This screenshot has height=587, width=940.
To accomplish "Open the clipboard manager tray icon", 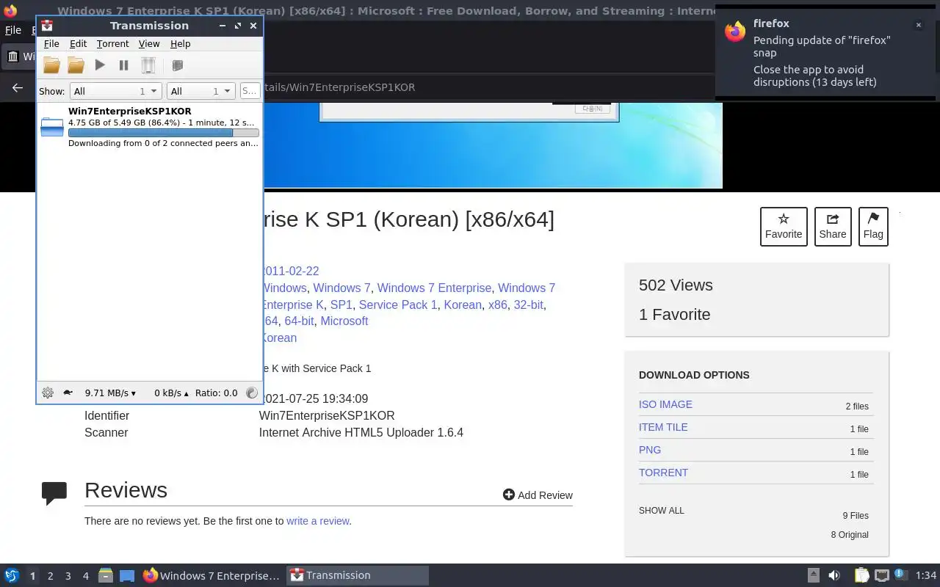I will (x=861, y=576).
